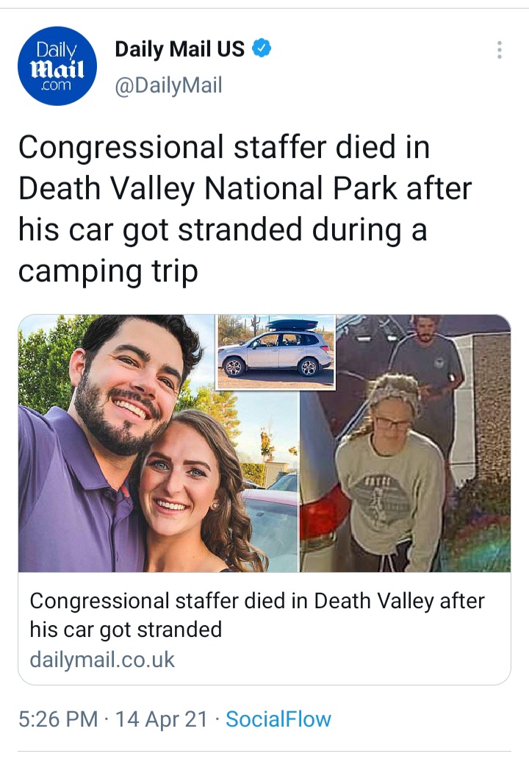529x759 pixels.
Task: Click the 14 Apr 21 date
Action: (x=162, y=719)
